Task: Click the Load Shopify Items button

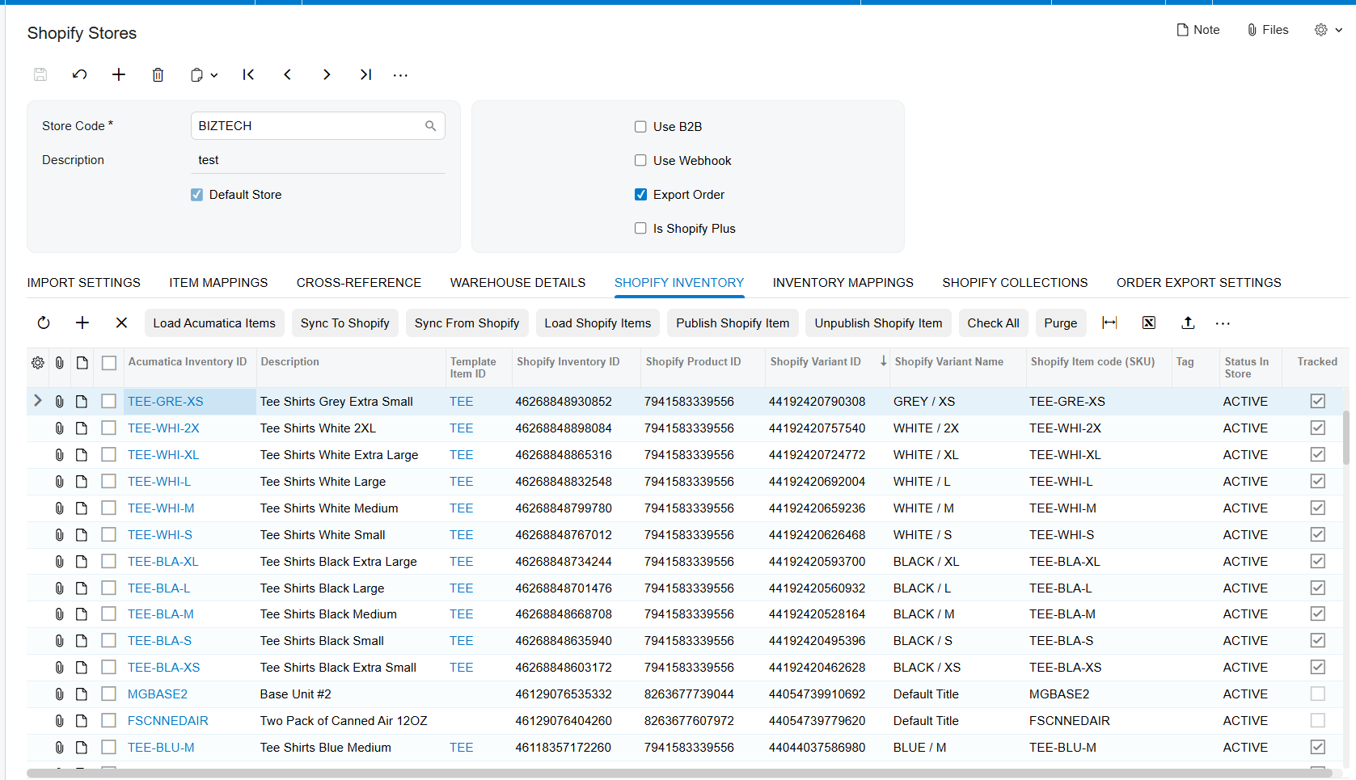Action: click(598, 323)
